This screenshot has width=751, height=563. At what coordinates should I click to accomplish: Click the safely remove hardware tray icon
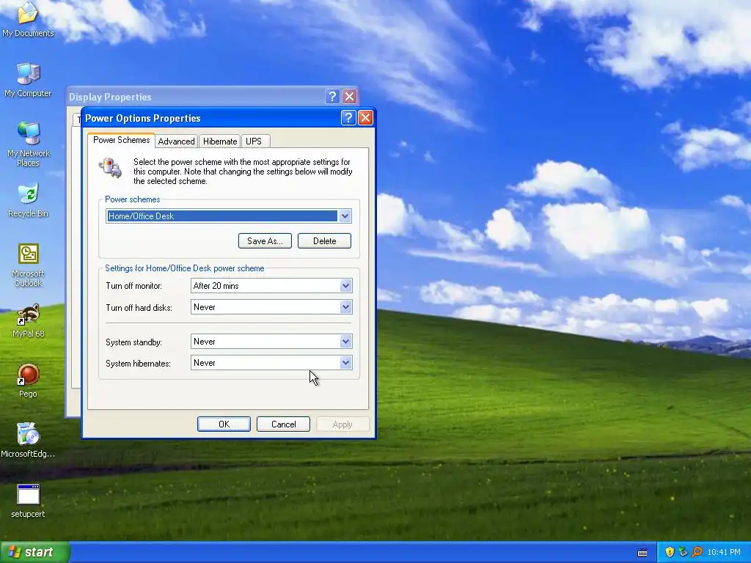683,552
